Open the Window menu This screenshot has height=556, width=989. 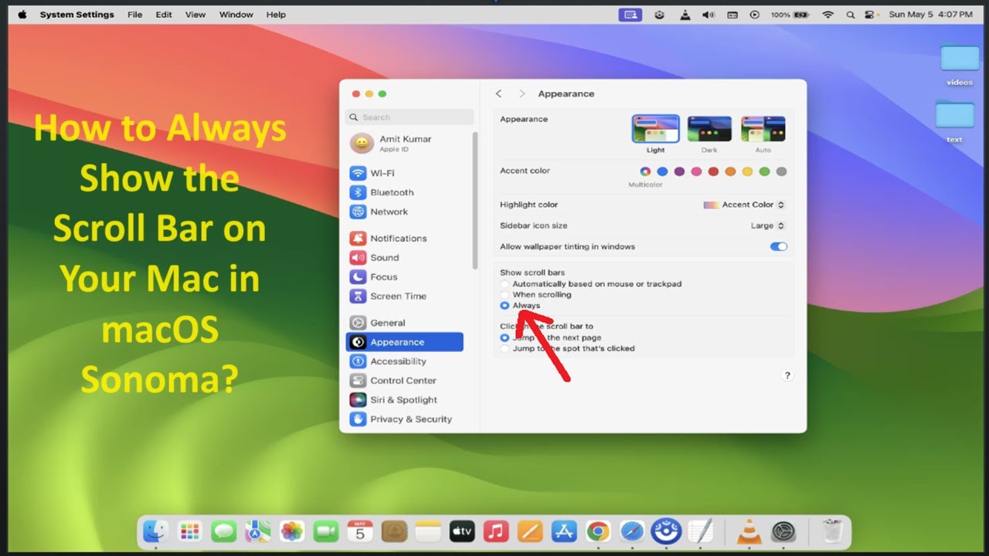coord(236,15)
